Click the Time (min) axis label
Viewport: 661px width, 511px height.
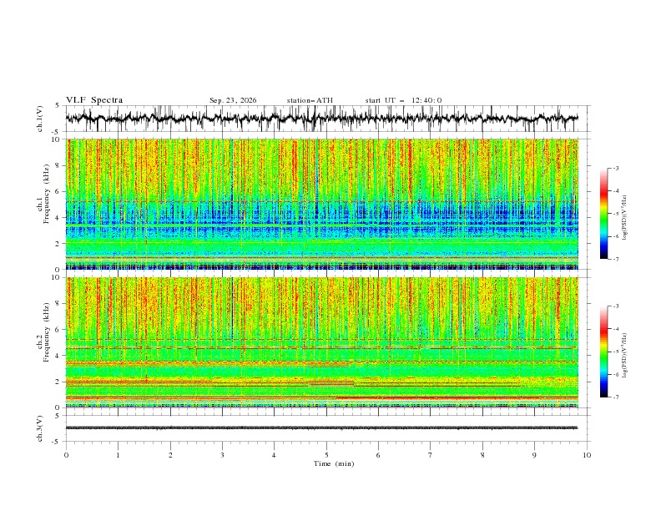[x=334, y=463]
